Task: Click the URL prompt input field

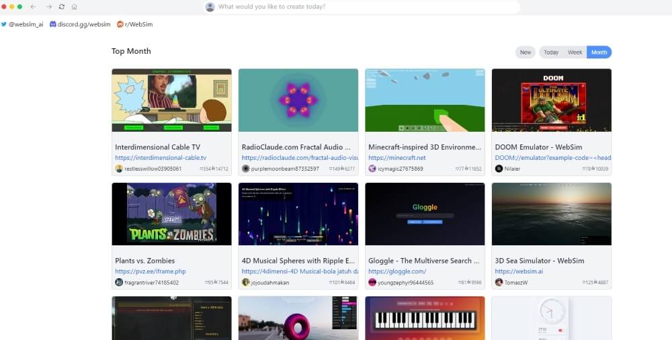Action: click(x=363, y=7)
